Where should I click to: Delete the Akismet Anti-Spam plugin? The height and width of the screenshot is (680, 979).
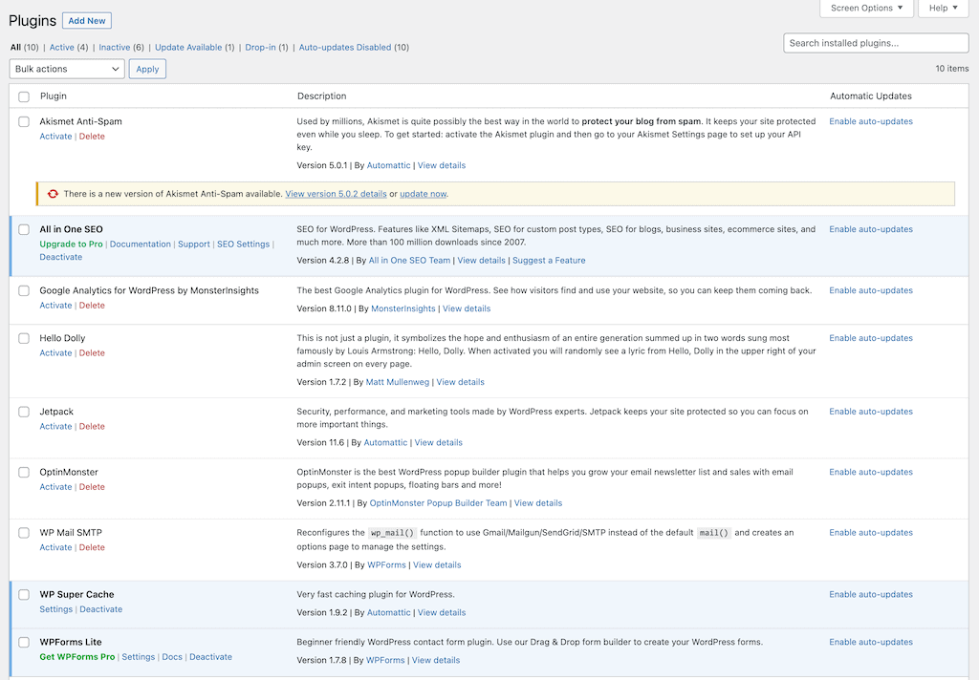(92, 137)
